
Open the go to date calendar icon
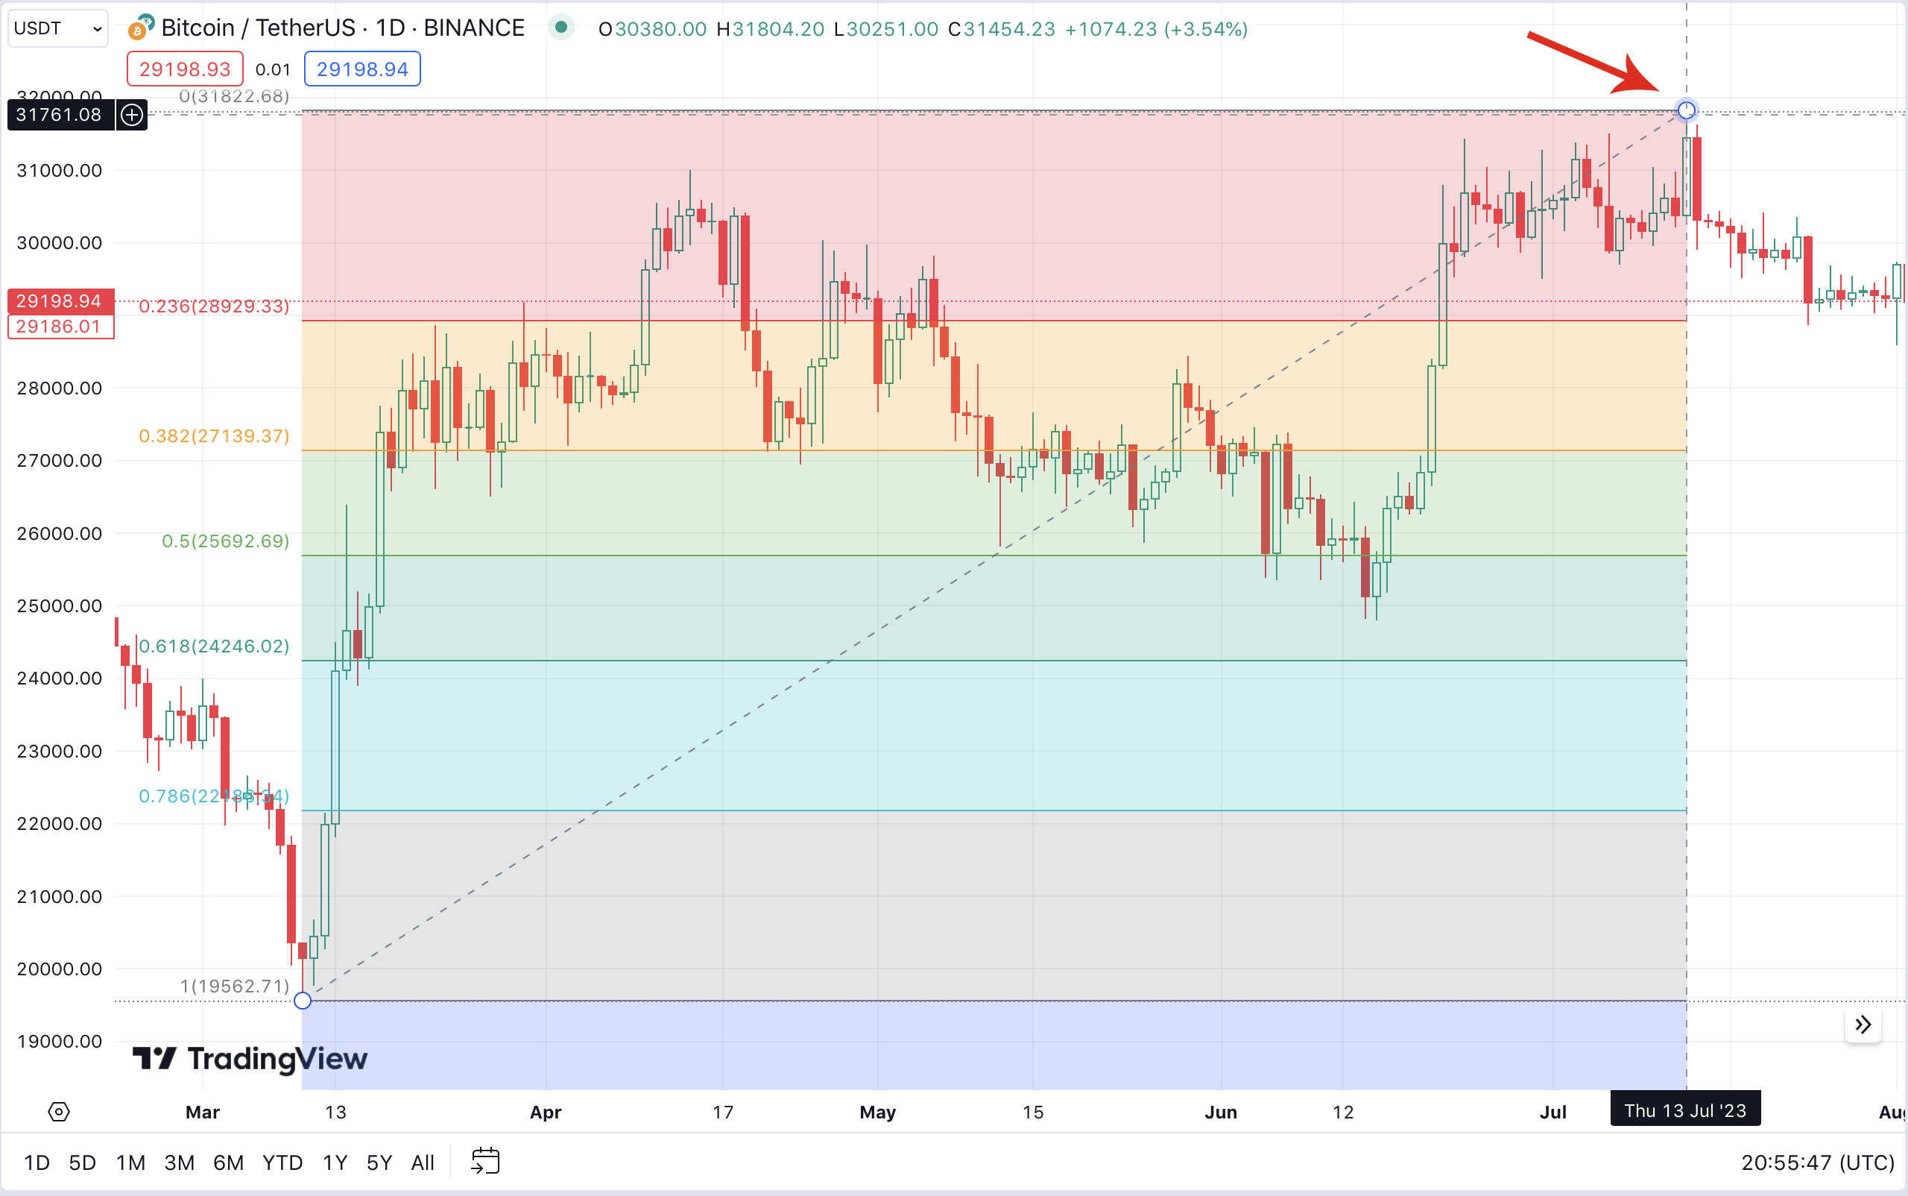(484, 1161)
